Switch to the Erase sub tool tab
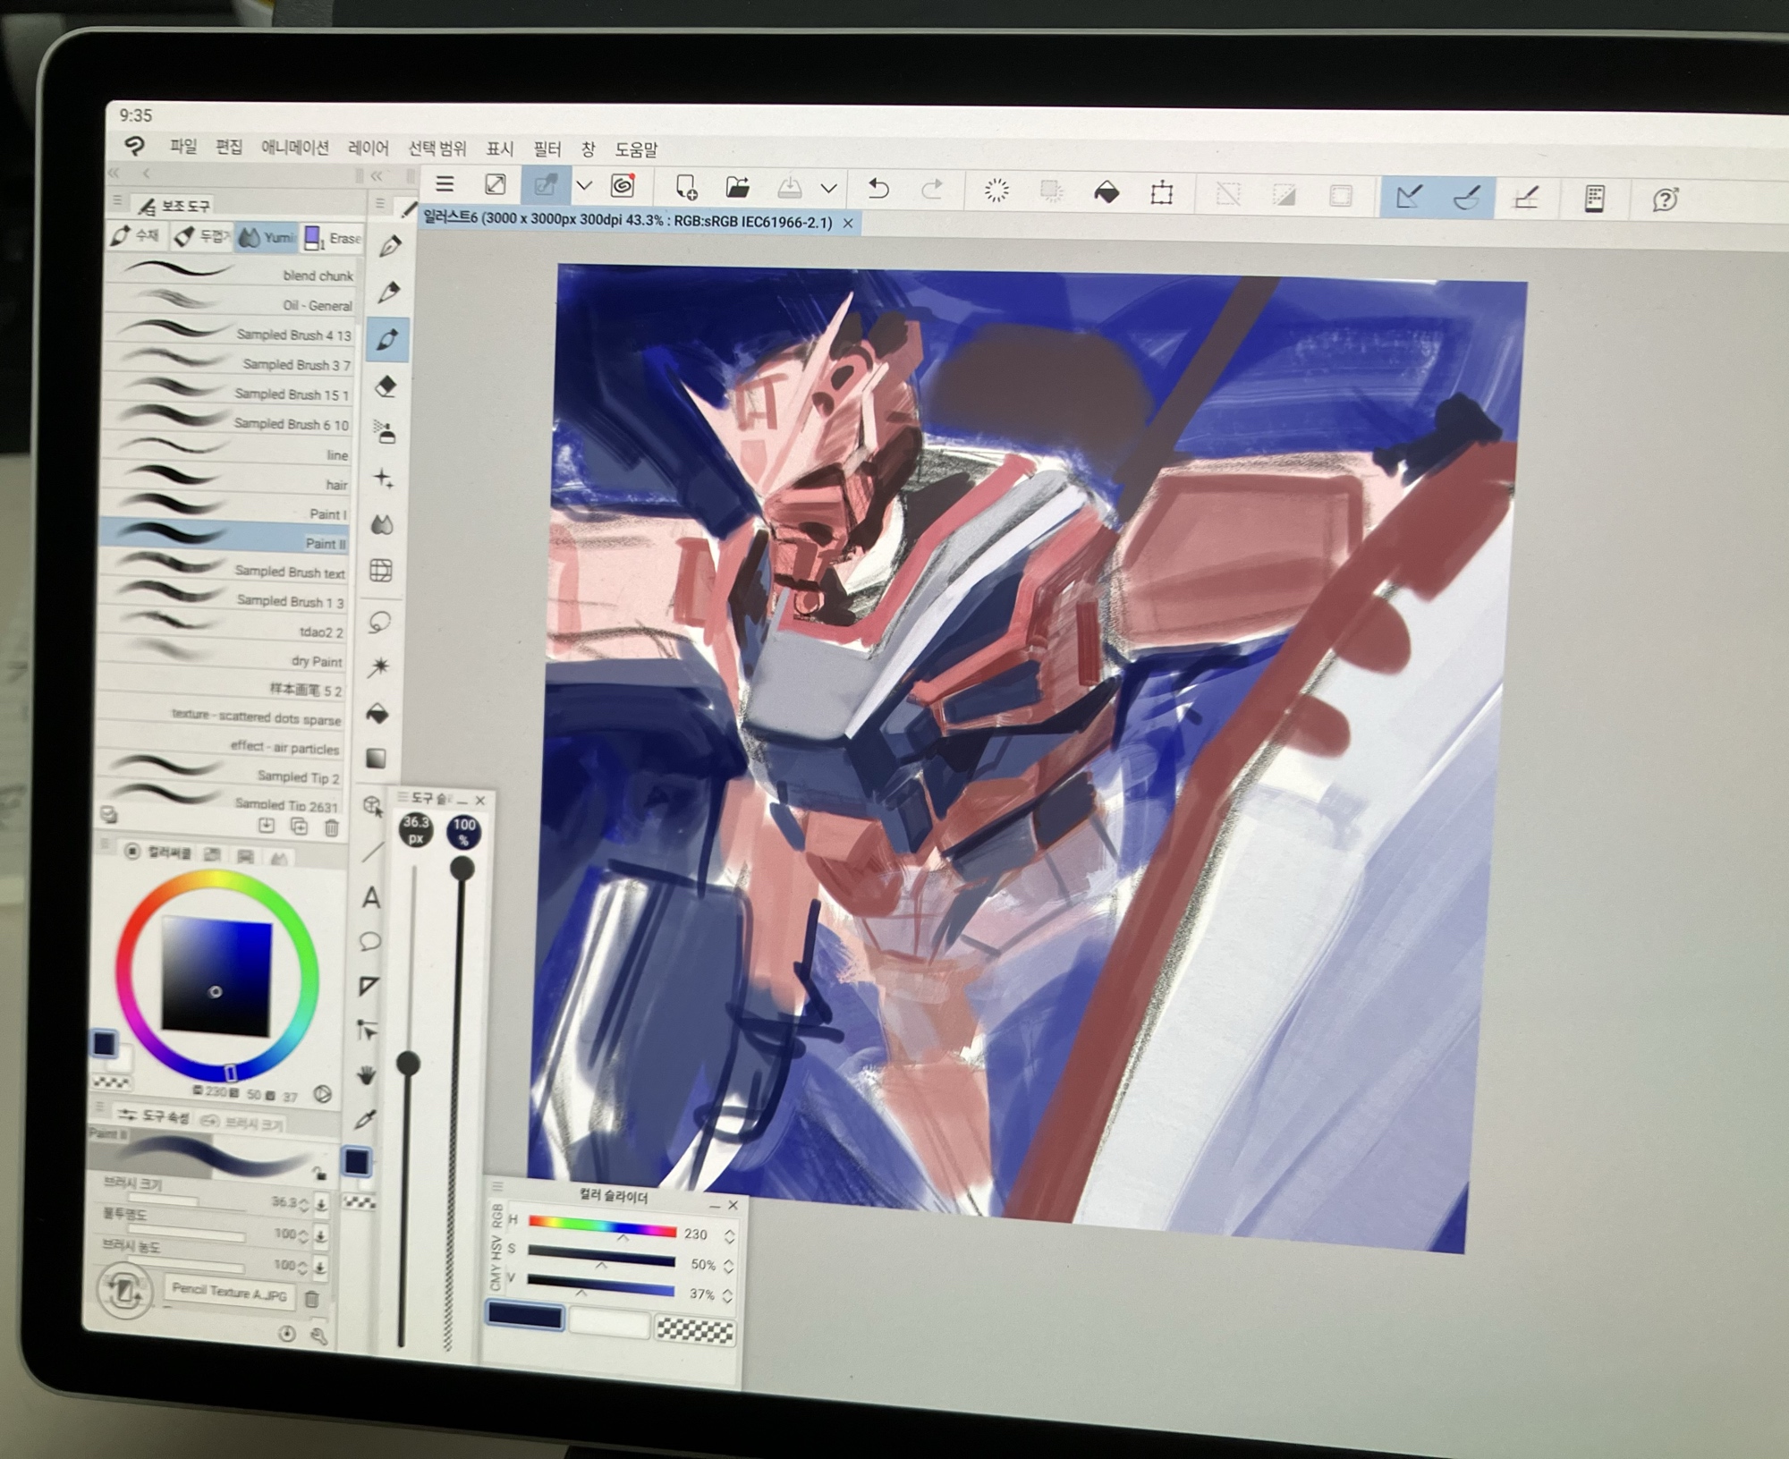 (334, 238)
